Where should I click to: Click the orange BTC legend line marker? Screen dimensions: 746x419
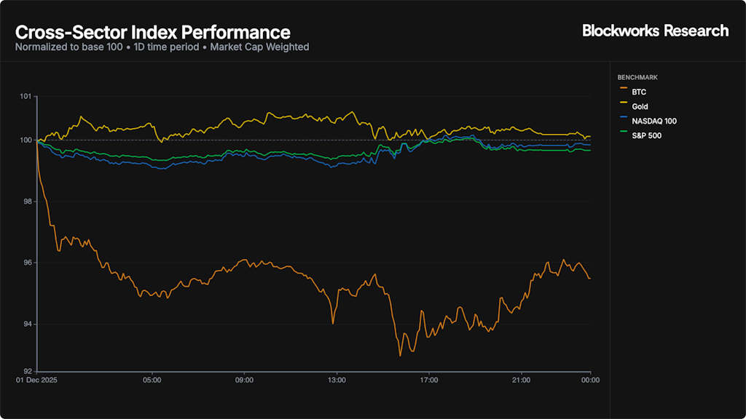pos(622,92)
